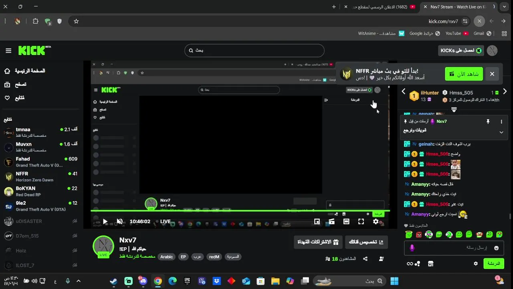Open the emoji picker in chat

[496, 248]
